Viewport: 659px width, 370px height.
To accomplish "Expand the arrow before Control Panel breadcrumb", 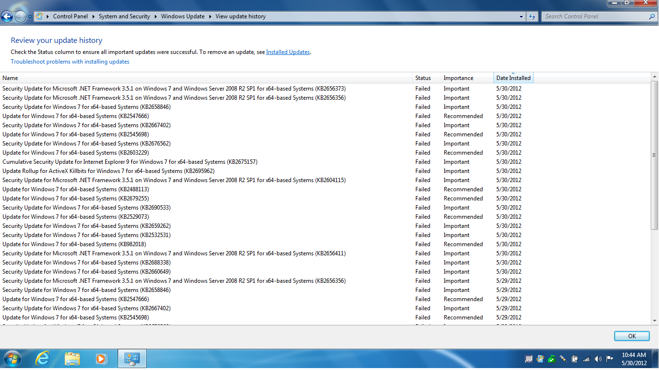I will 48,16.
